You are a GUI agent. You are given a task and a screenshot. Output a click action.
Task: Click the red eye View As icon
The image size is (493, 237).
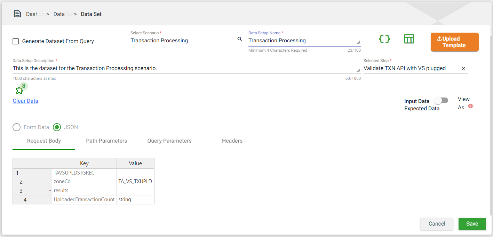click(470, 106)
